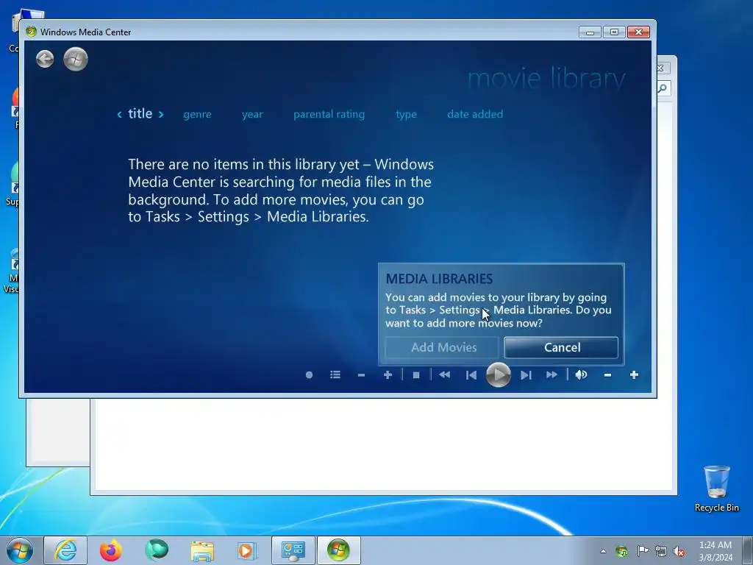Minimize the Windows Media Center window
The height and width of the screenshot is (565, 753).
(590, 32)
